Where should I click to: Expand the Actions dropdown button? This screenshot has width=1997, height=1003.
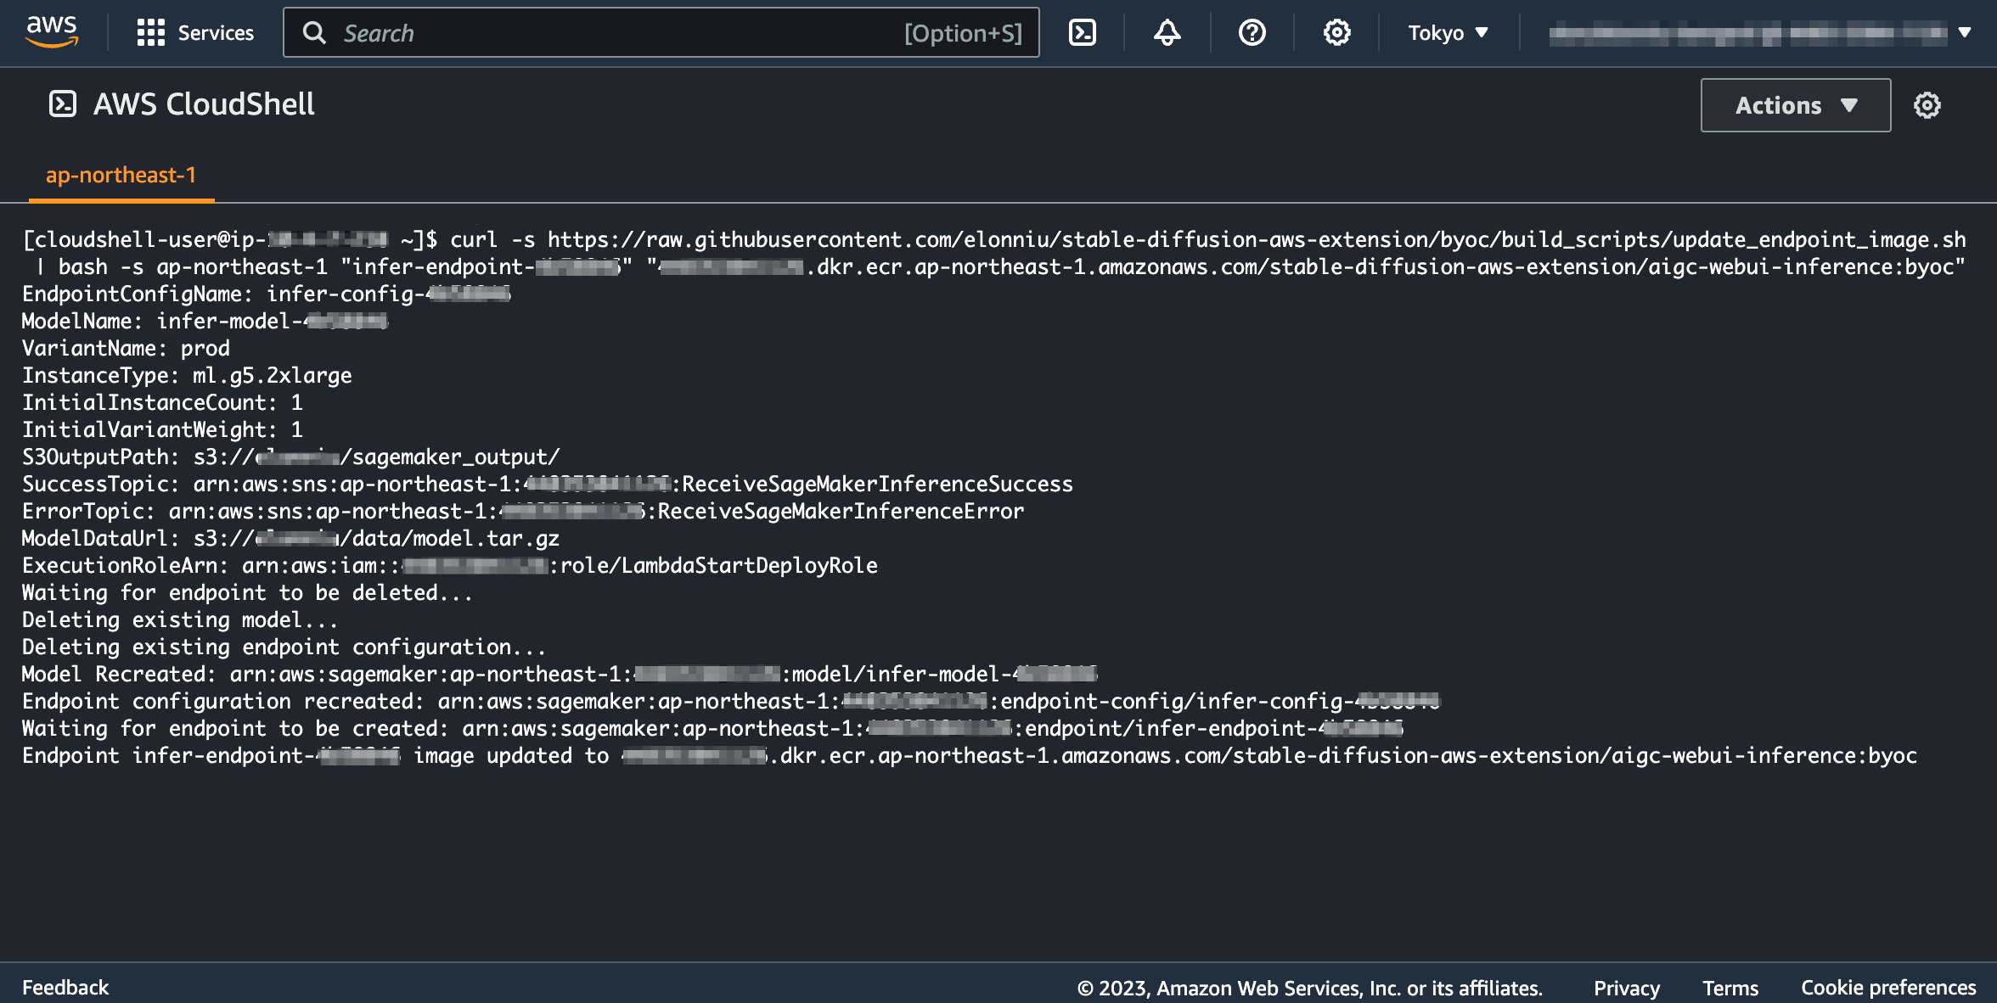click(1795, 105)
